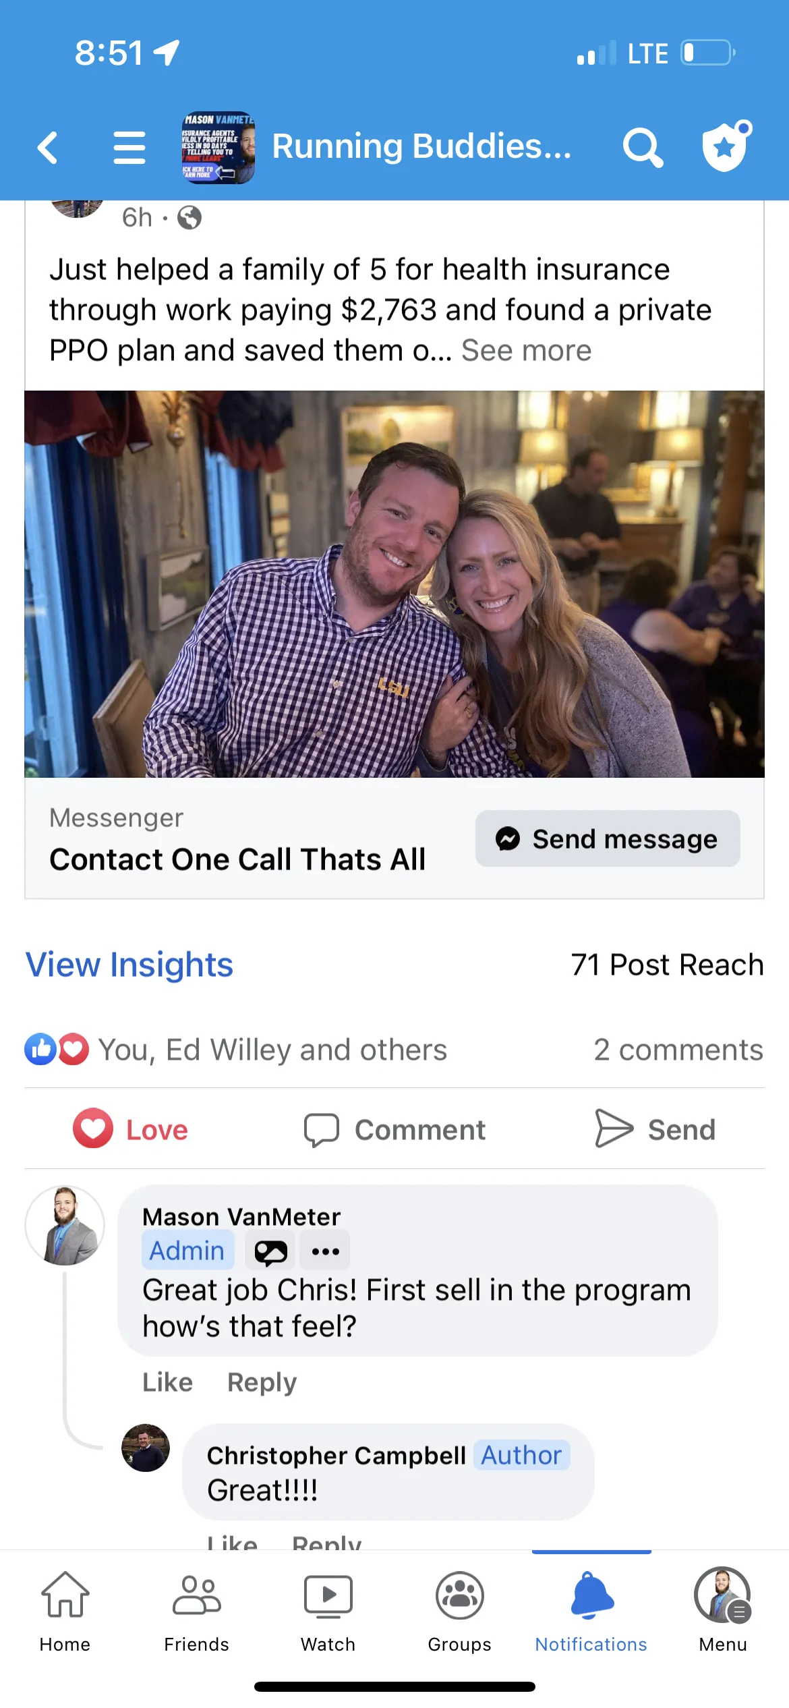
Task: Expand post text with See more
Action: (526, 351)
